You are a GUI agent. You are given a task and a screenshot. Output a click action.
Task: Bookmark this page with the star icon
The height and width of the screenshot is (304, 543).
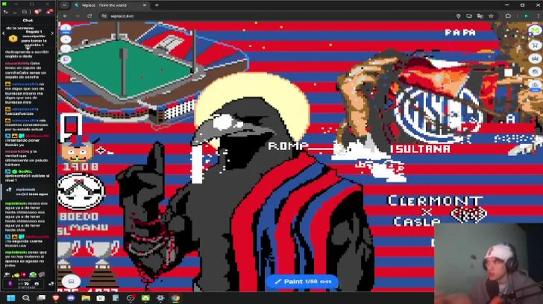click(491, 16)
